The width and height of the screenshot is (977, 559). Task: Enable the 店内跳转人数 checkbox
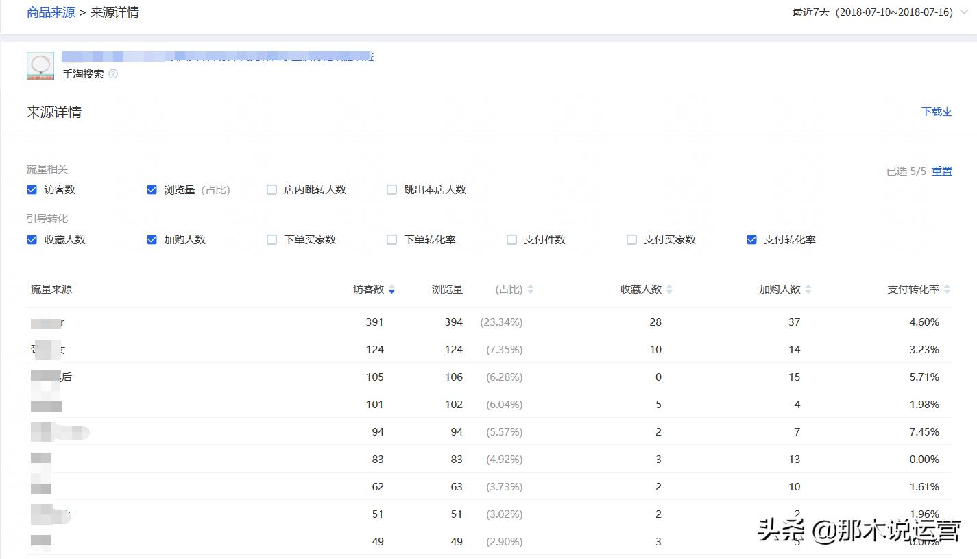(272, 190)
